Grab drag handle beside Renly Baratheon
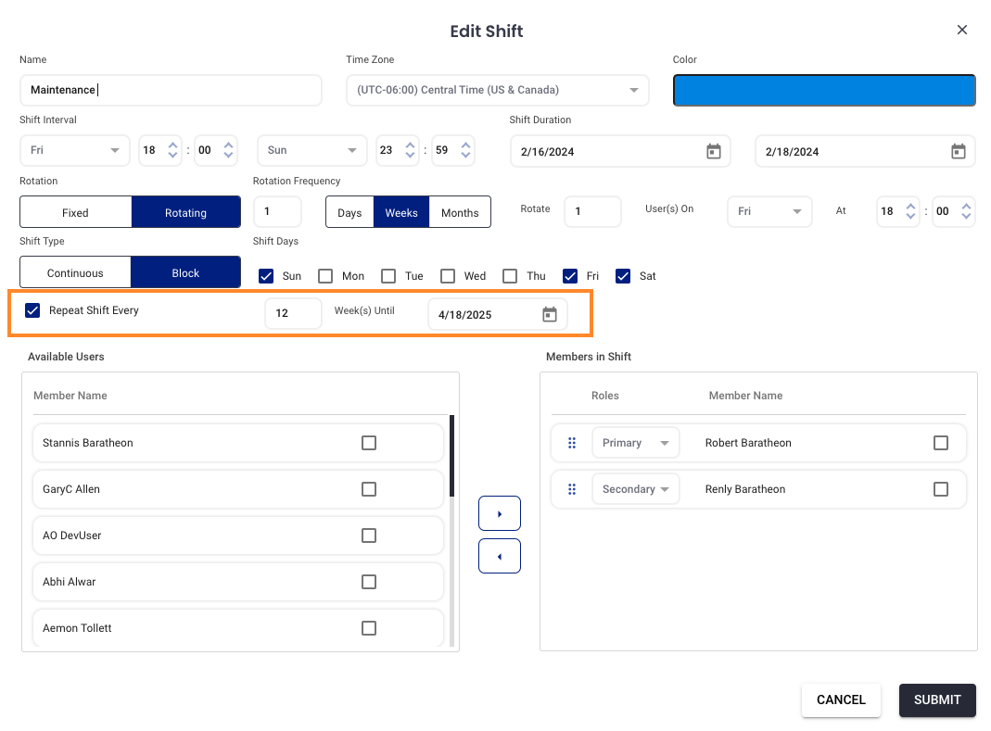 572,489
